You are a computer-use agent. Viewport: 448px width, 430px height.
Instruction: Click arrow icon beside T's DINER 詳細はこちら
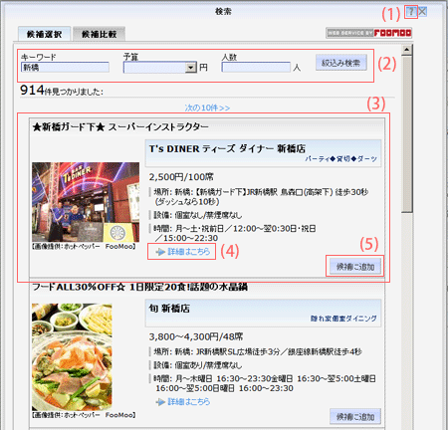pyautogui.click(x=160, y=252)
